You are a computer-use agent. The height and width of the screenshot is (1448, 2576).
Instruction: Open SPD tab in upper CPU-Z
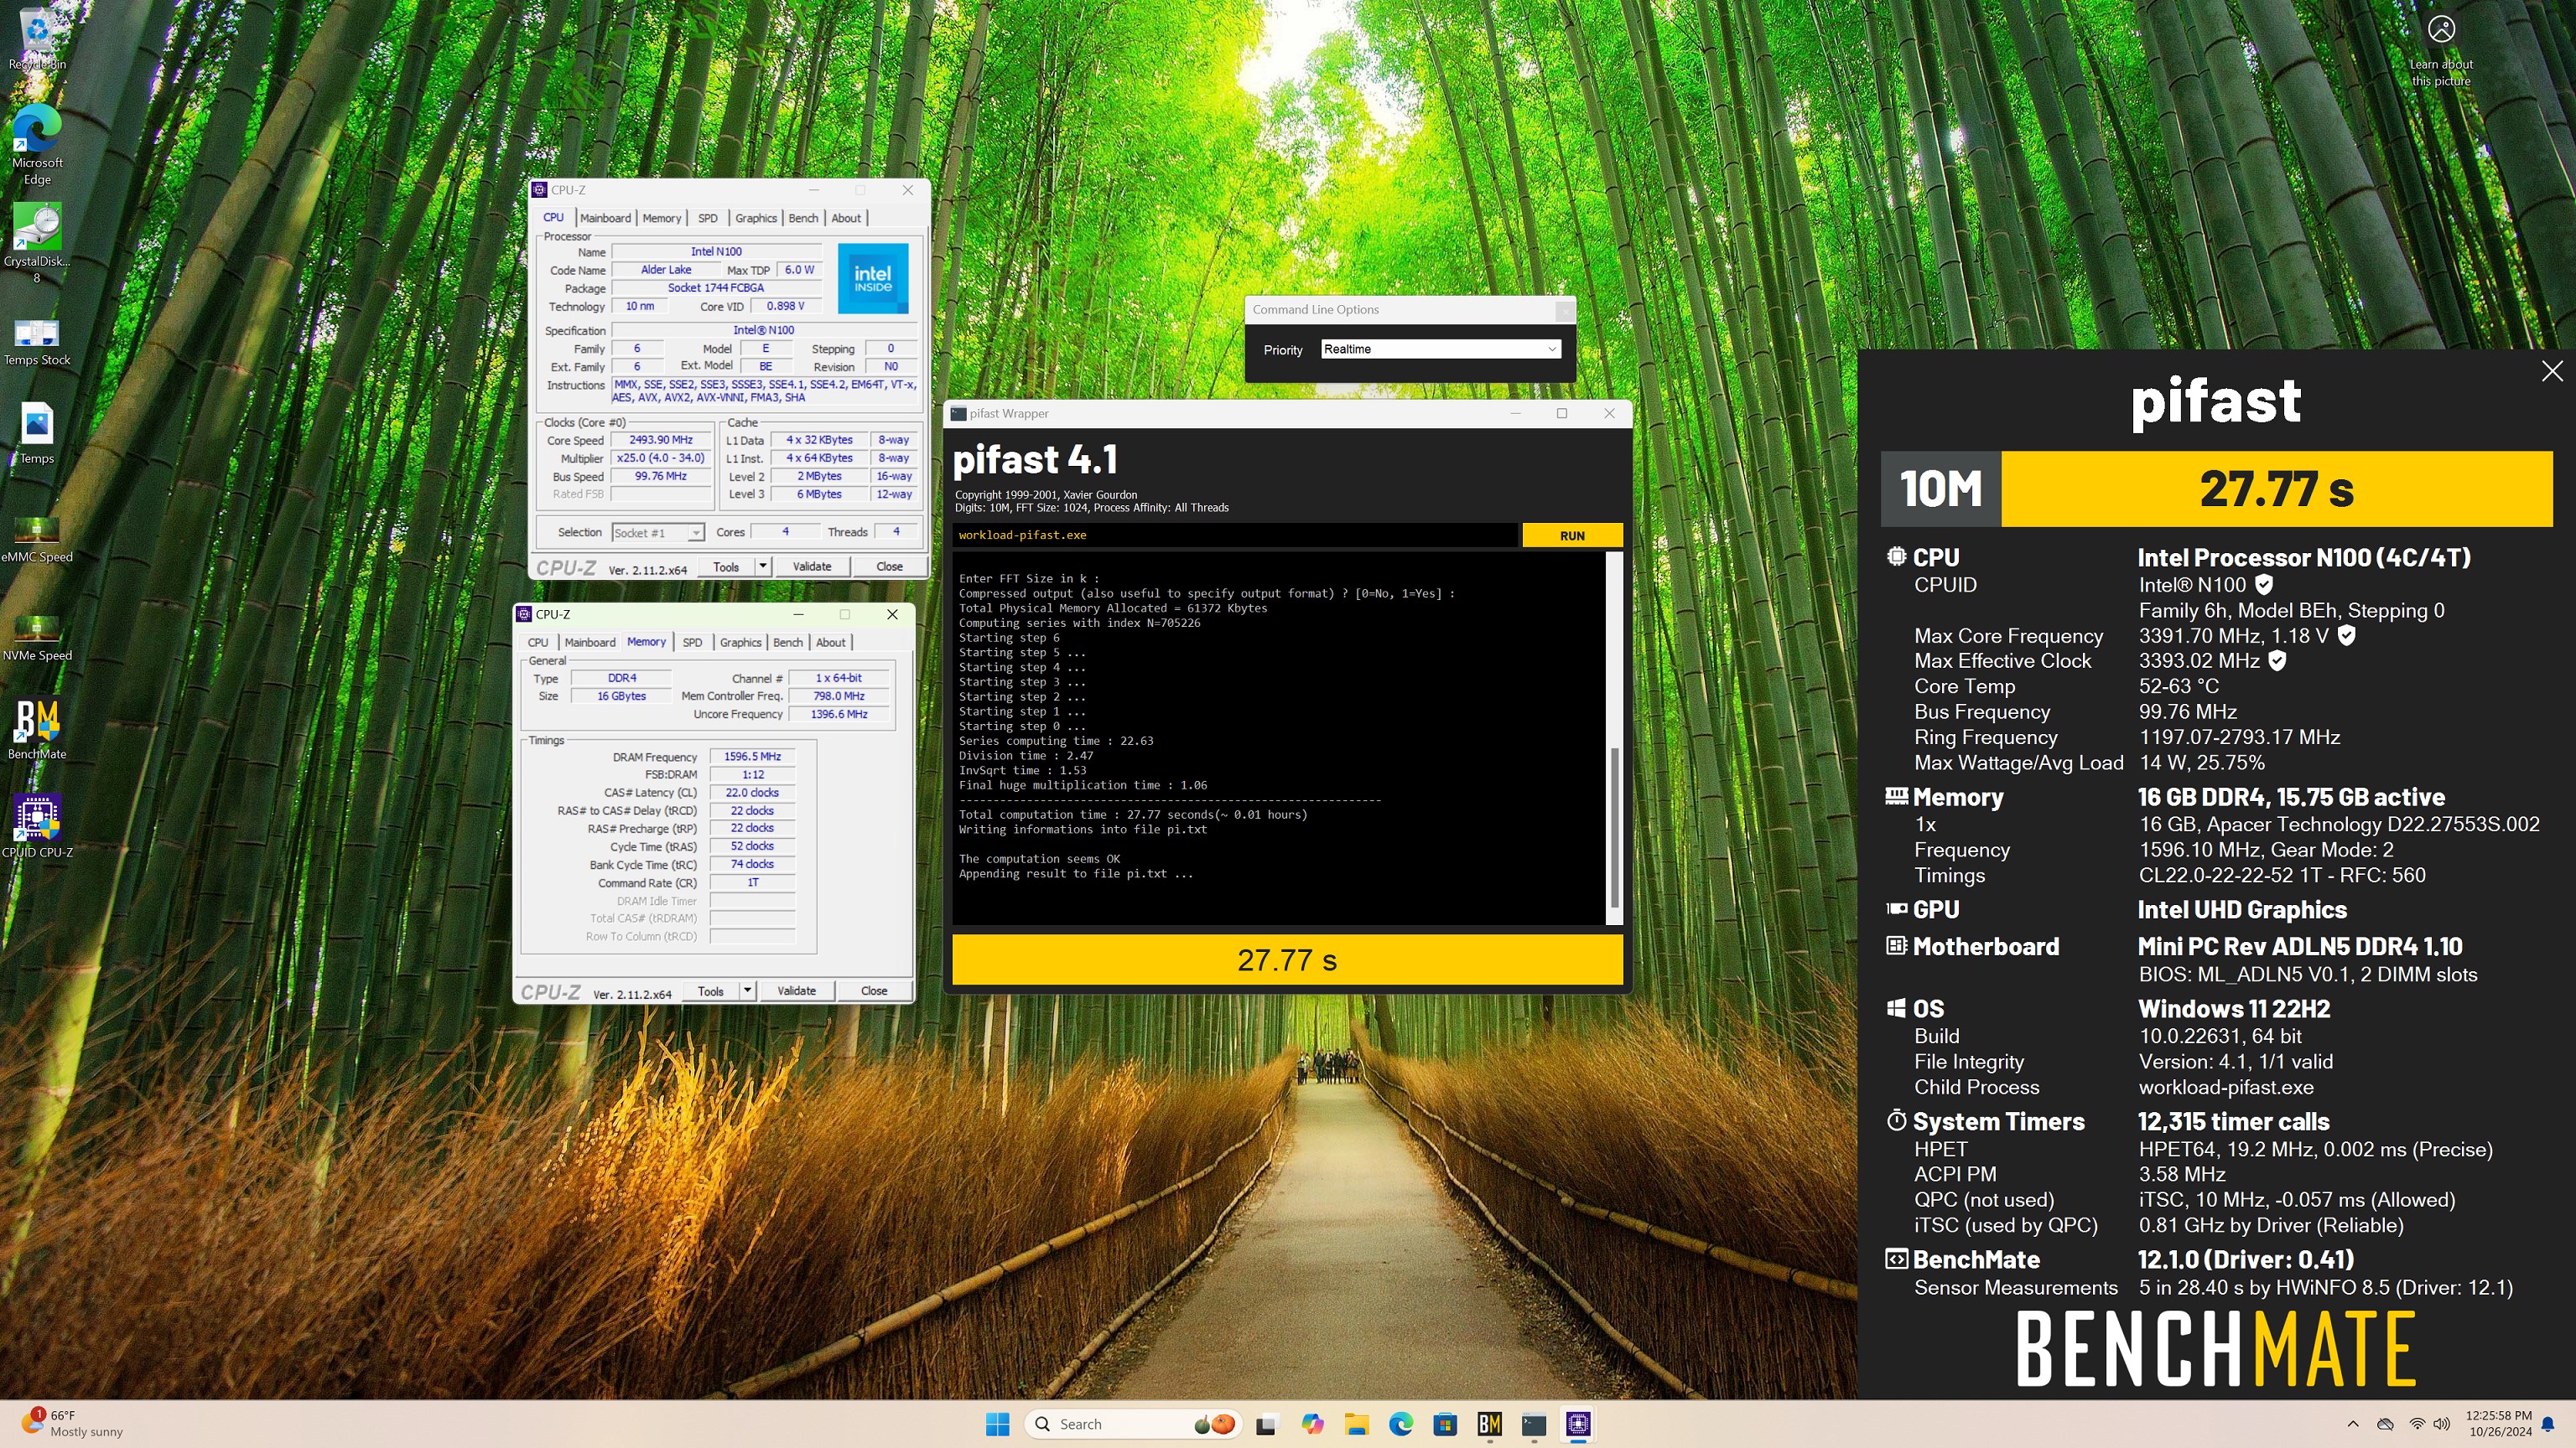coord(708,218)
